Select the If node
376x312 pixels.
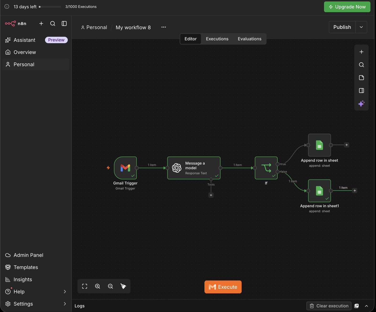point(266,168)
